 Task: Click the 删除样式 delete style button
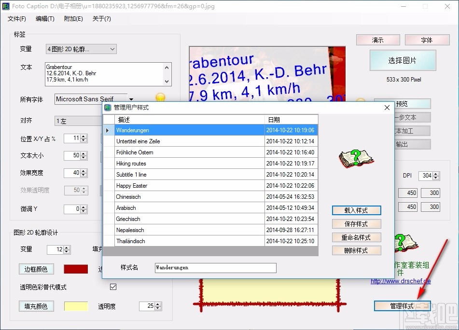coord(356,250)
